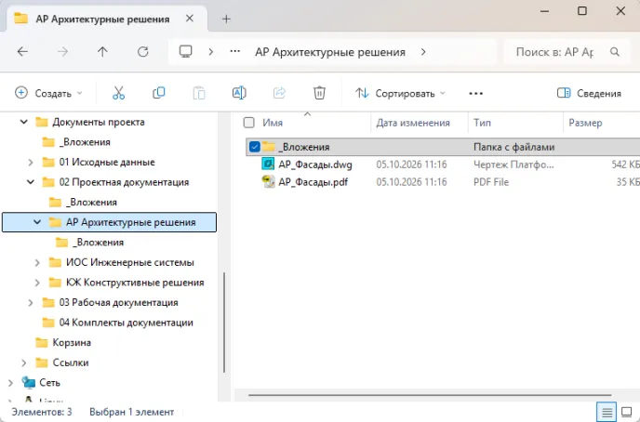Click the Delete trash can icon
The width and height of the screenshot is (640, 422).
pyautogui.click(x=319, y=93)
